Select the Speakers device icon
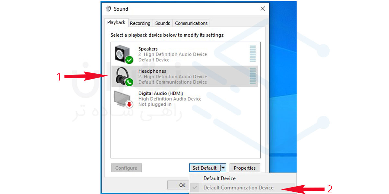 pyautogui.click(x=123, y=53)
